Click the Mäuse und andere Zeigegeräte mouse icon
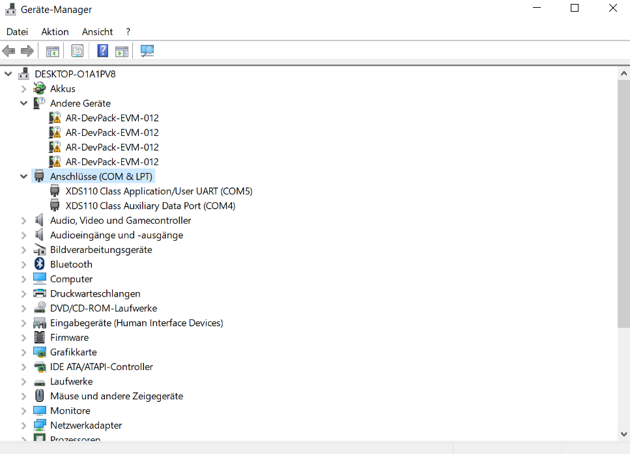Image resolution: width=630 pixels, height=454 pixels. (x=39, y=395)
